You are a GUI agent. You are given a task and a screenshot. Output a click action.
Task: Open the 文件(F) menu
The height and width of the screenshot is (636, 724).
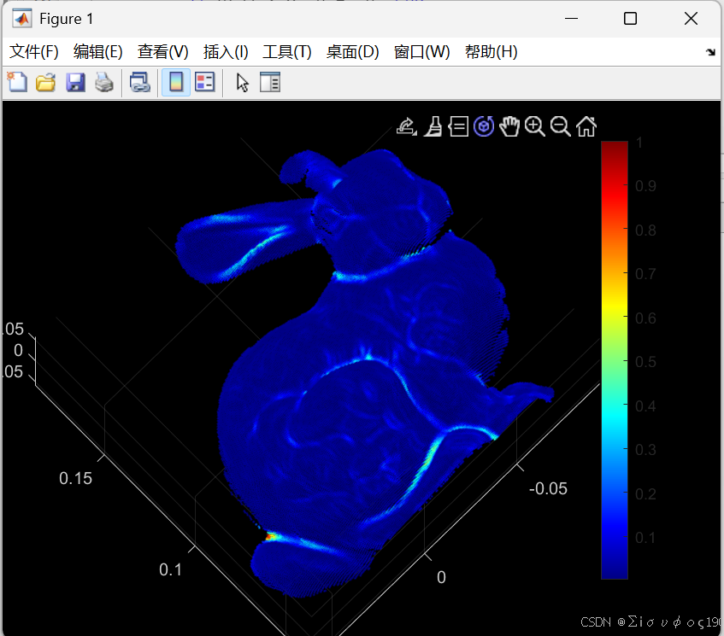point(34,52)
